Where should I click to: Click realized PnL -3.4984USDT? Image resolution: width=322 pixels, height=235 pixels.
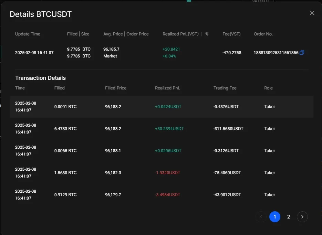168,194
